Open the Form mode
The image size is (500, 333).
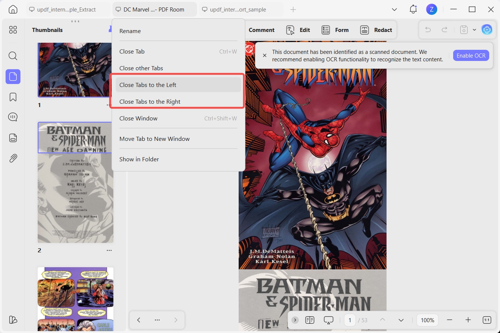335,30
